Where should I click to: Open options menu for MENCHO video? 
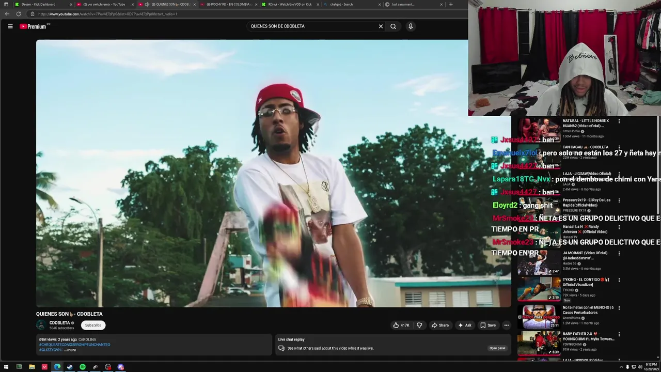point(619,308)
